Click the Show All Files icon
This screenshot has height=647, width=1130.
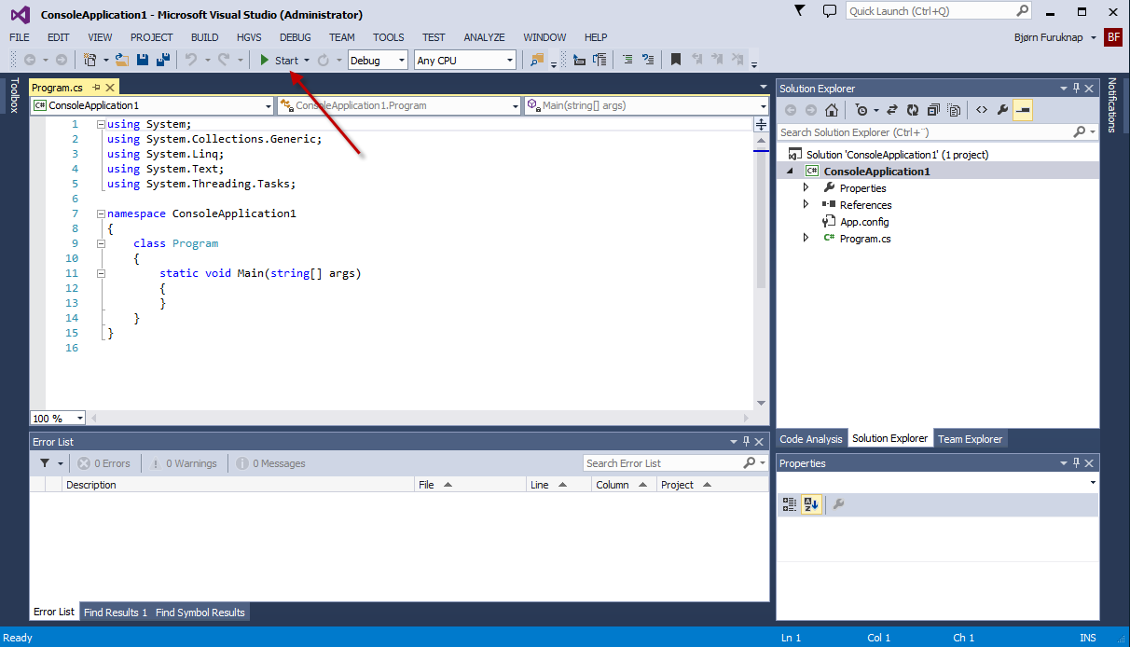pyautogui.click(x=954, y=110)
